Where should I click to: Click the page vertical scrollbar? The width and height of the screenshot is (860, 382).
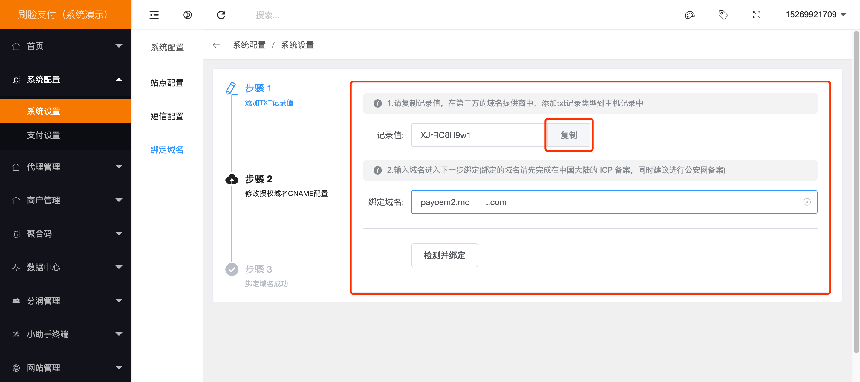click(x=856, y=192)
